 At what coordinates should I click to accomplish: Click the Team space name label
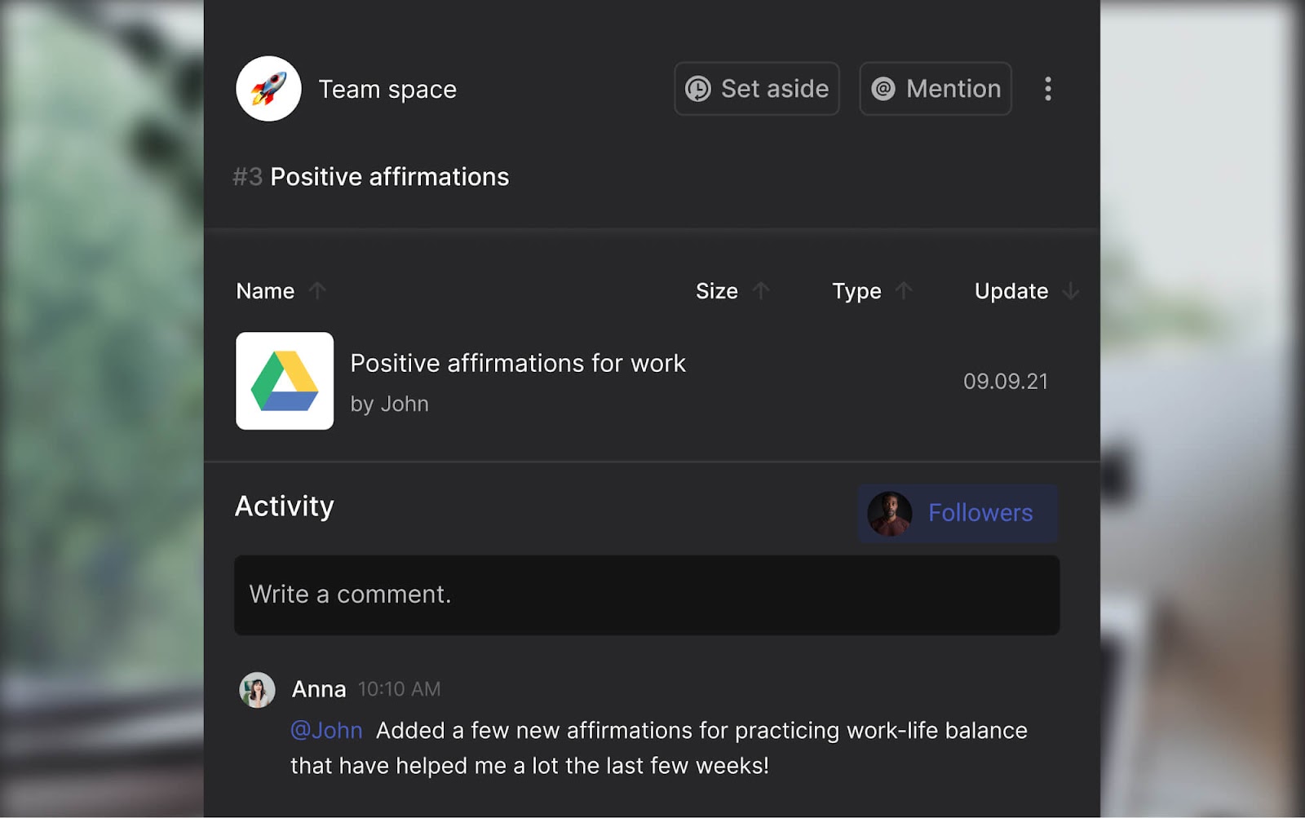pos(387,89)
